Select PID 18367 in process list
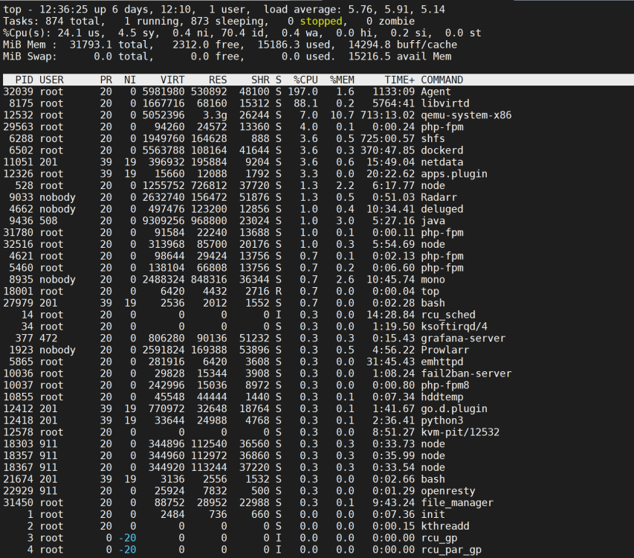Image resolution: width=634 pixels, height=558 pixels. click(18, 467)
